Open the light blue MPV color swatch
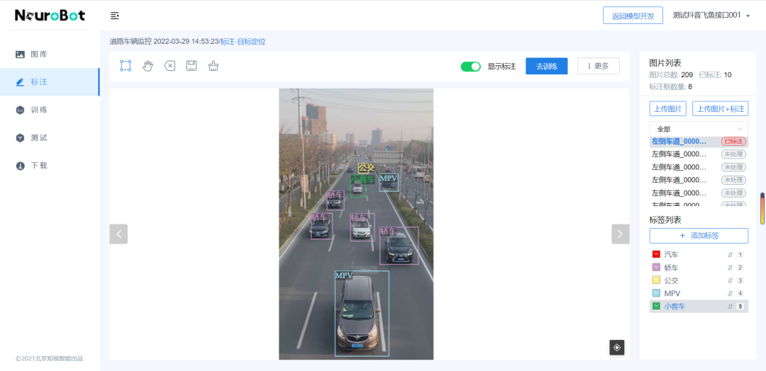 656,293
